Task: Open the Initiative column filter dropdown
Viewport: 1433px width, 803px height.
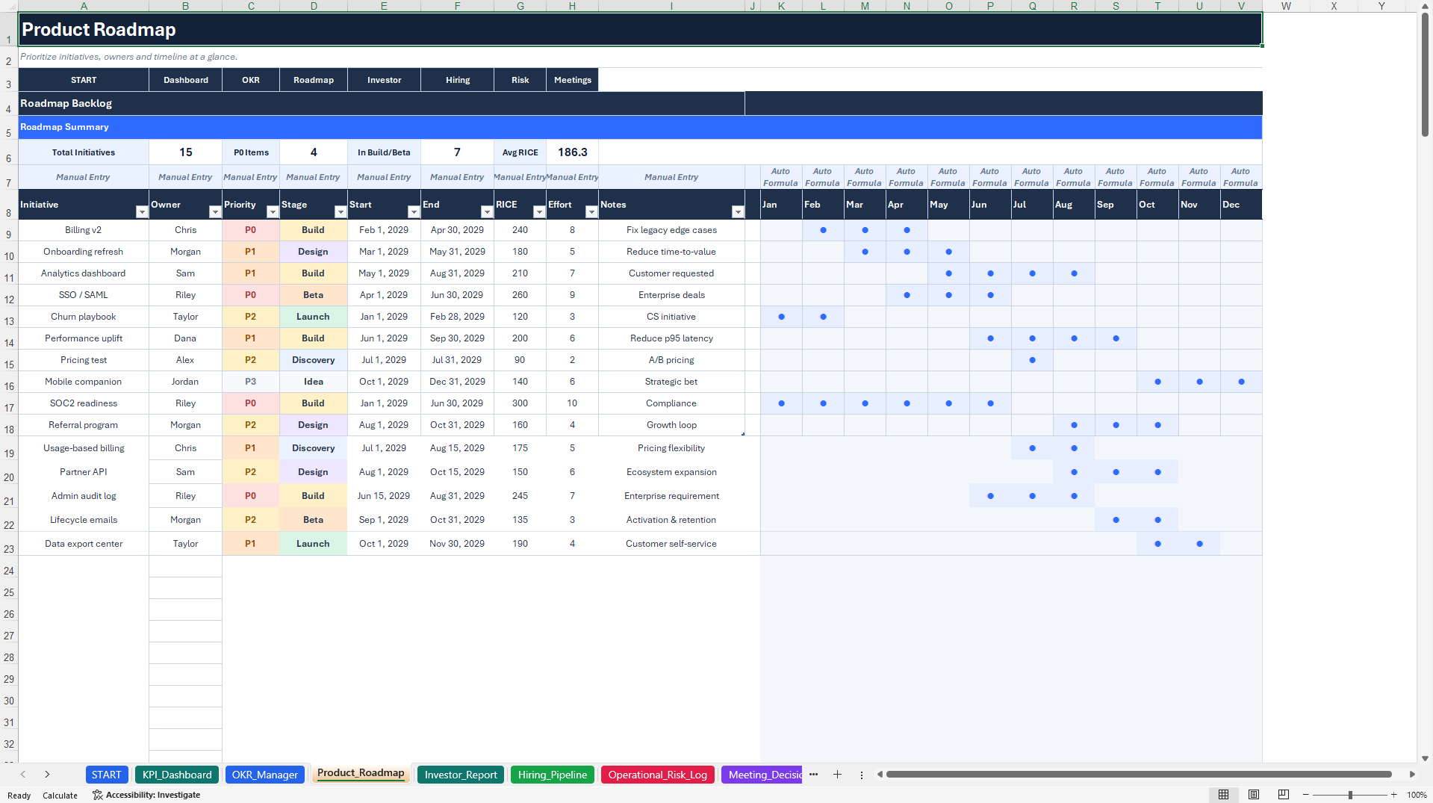Action: [142, 212]
